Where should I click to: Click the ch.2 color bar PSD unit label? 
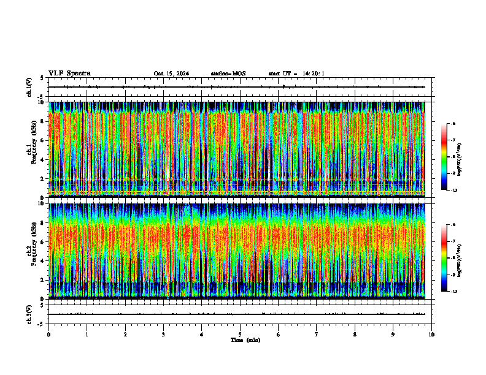pyautogui.click(x=460, y=260)
